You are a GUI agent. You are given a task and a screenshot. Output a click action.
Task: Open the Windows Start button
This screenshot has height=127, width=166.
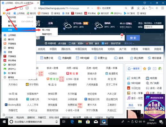pyautogui.click(x=4, y=122)
